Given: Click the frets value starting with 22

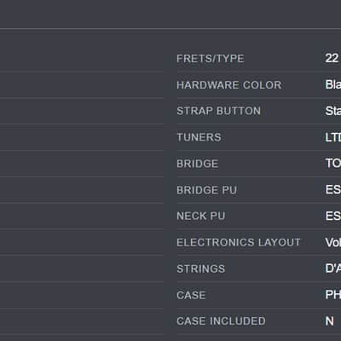Looking at the screenshot, I should (x=332, y=58).
